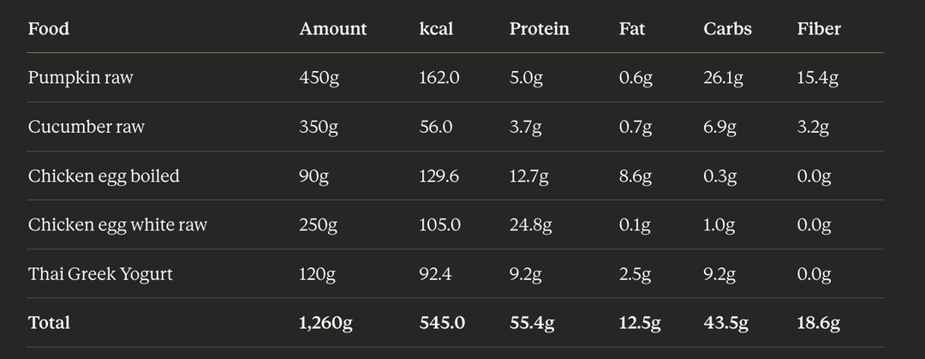The image size is (925, 359).
Task: Click the 1,260g total amount cell
Action: coord(325,323)
